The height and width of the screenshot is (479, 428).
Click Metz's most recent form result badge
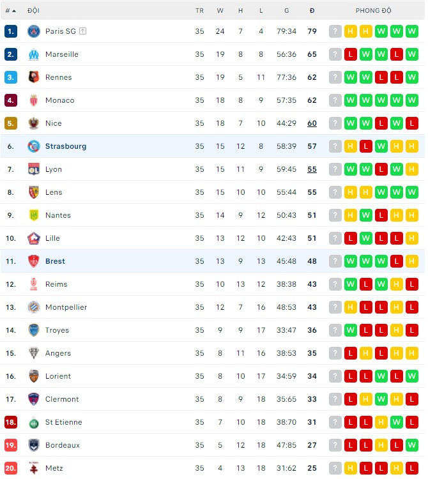(412, 468)
